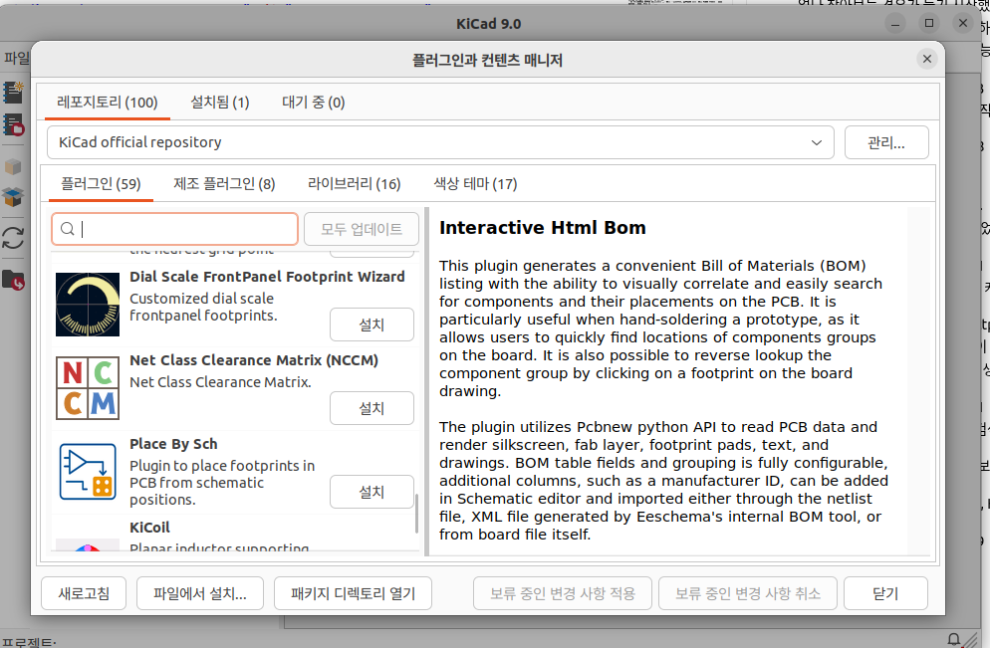Click the refresh arrows icon in left toolbar
The image size is (990, 648).
13,238
